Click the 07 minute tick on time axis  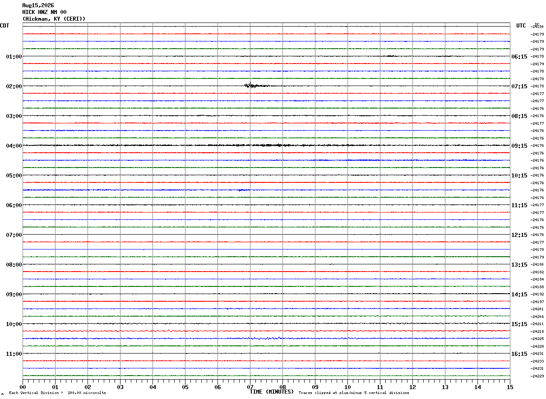click(x=250, y=387)
